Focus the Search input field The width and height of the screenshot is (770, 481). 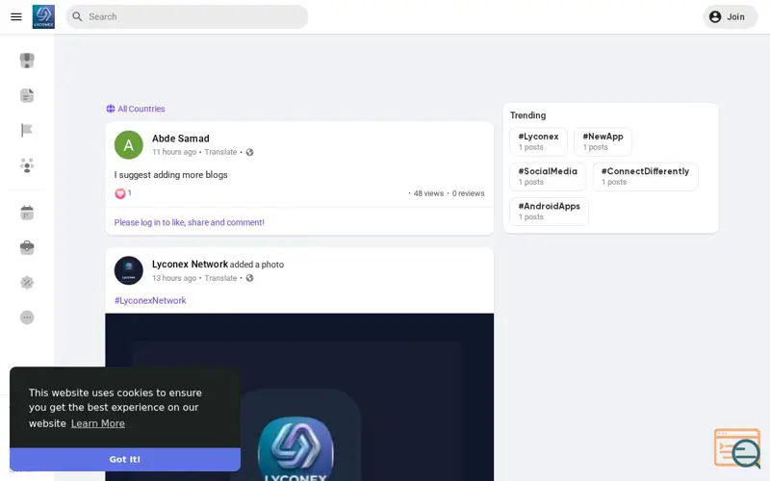tap(187, 16)
